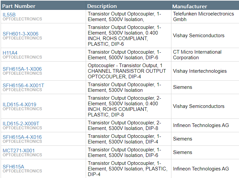Open the IL55B part link
This screenshot has width=239, height=178.
click(x=9, y=14)
